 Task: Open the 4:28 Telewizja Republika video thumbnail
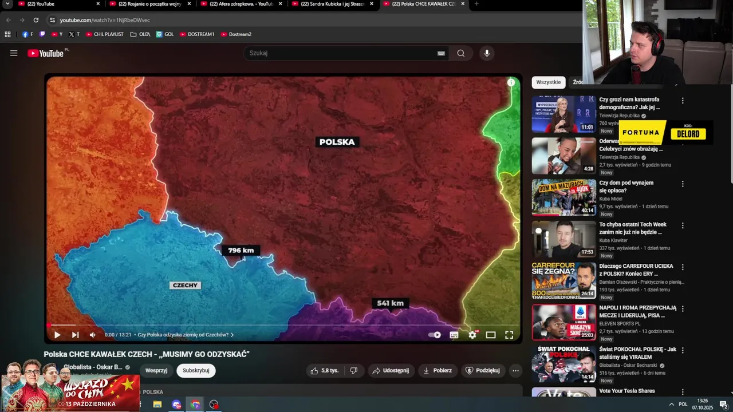click(x=563, y=156)
